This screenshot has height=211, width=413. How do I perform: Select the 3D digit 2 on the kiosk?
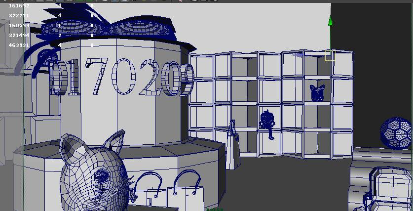(x=150, y=78)
